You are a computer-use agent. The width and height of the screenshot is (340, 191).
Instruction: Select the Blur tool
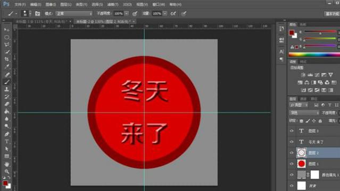7,119
